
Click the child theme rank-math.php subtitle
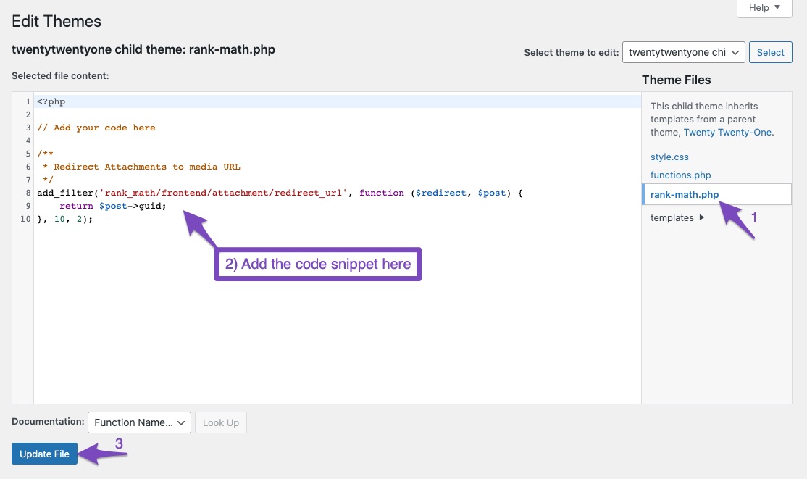click(143, 49)
